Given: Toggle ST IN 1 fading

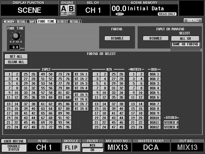Looking at the screenshot, I should click(81, 74).
